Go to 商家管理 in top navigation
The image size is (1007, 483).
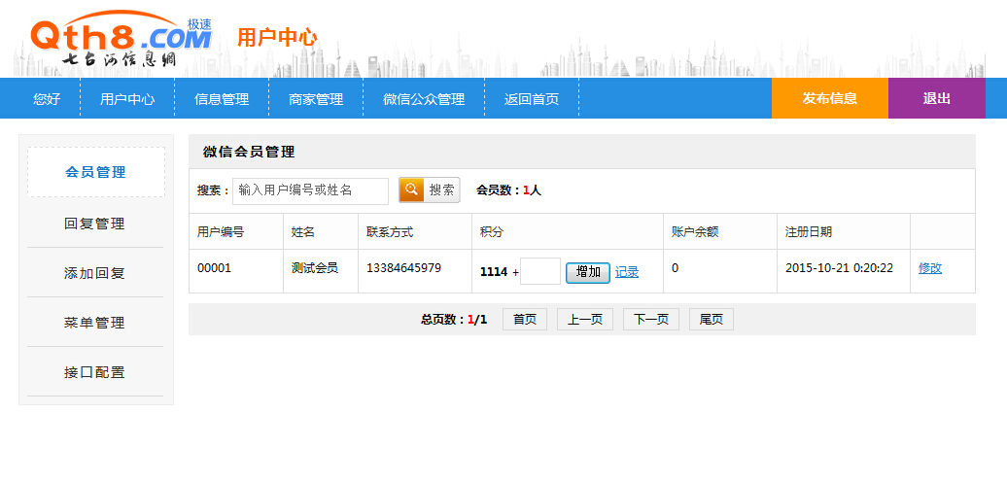coord(316,98)
